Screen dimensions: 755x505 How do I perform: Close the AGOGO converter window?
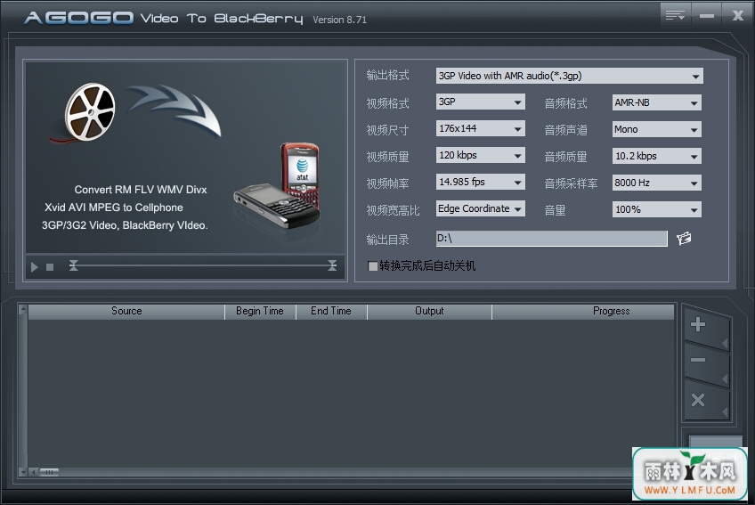pyautogui.click(x=738, y=16)
